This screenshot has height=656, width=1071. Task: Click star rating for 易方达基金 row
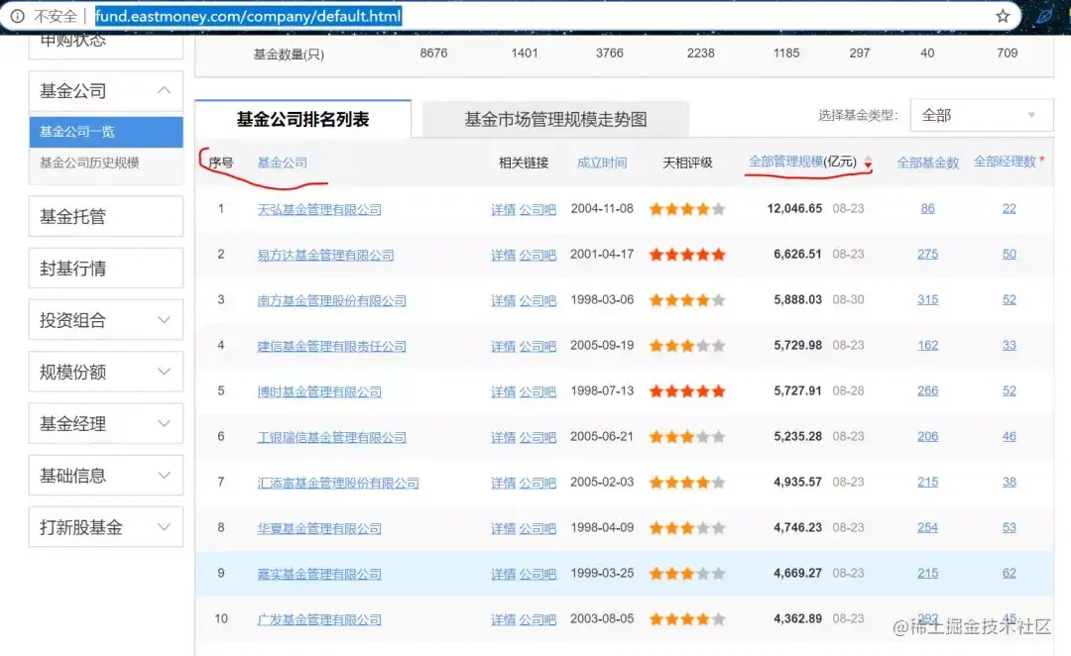[687, 255]
